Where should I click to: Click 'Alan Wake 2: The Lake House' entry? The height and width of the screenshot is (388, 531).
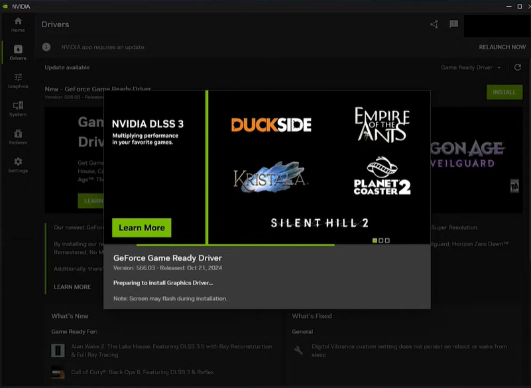tap(171, 350)
